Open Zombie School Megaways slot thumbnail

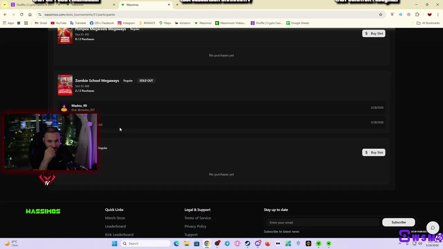(x=65, y=85)
